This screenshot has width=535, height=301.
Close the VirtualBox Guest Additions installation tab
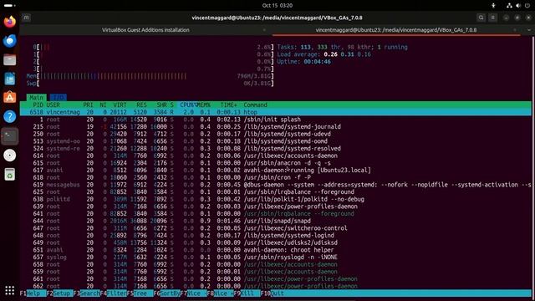click(x=264, y=30)
